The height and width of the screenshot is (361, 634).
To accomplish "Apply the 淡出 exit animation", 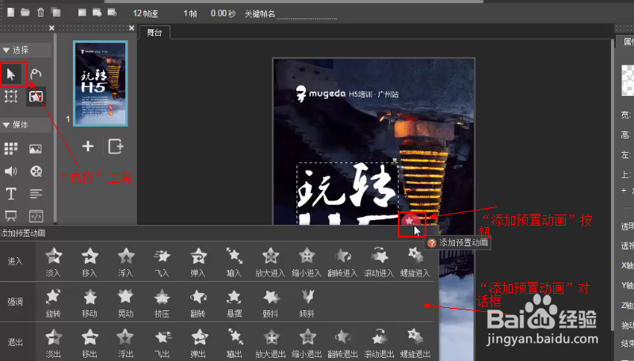I will coord(53,344).
